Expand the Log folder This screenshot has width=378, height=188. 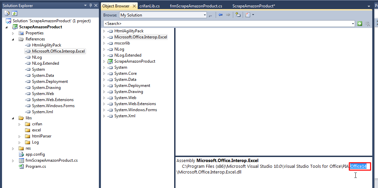(20, 142)
